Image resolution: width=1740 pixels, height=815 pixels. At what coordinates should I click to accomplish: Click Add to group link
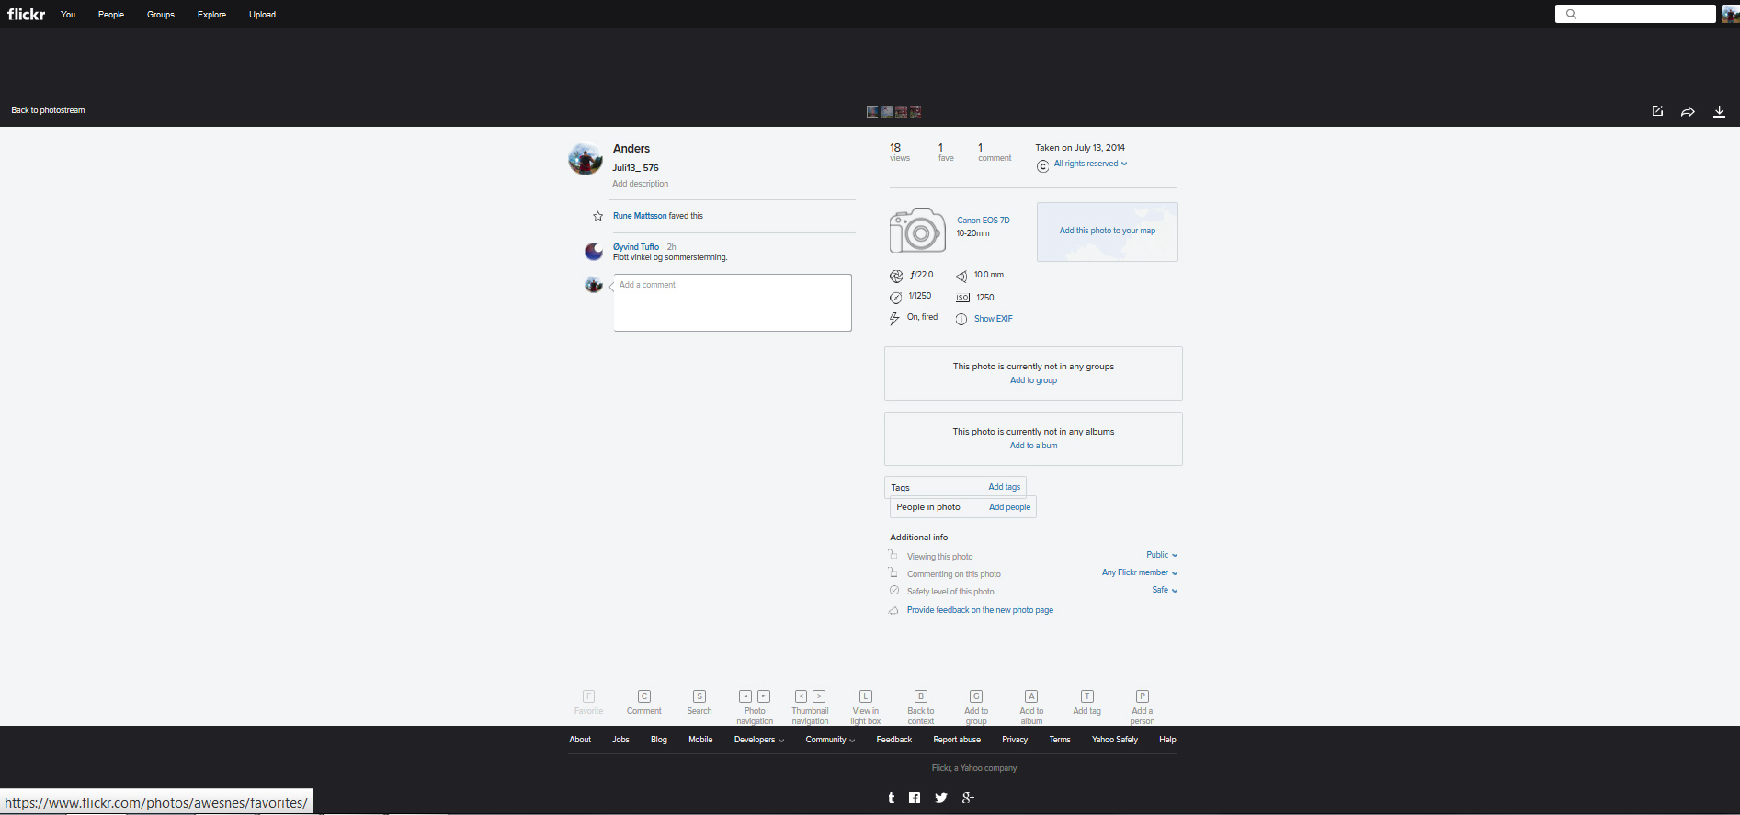pos(1033,380)
